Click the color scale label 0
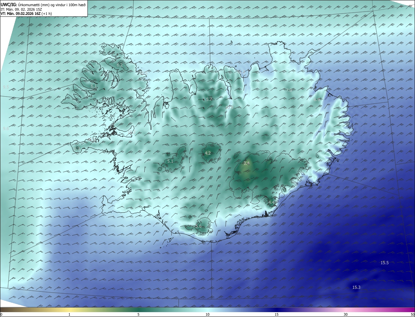Image resolution: width=415 pixels, height=317 pixels. [1, 314]
